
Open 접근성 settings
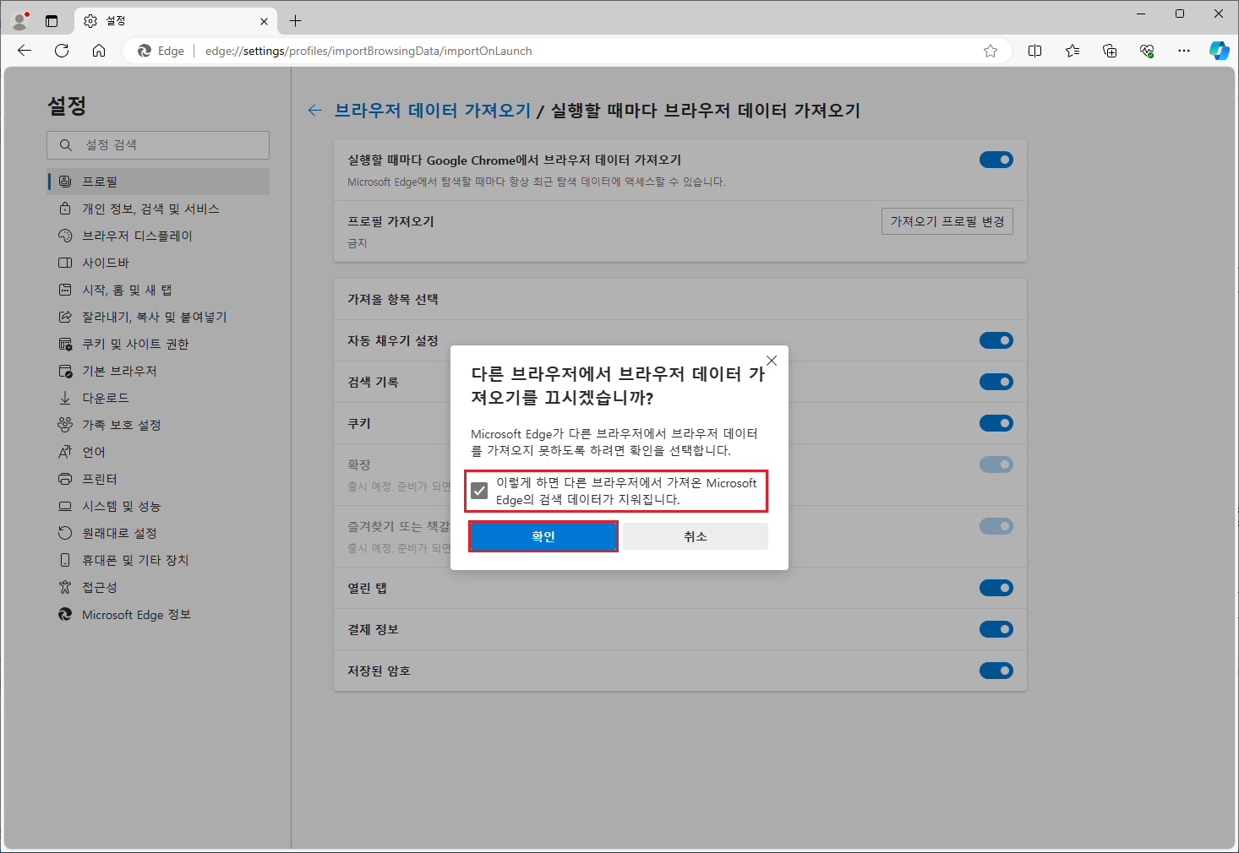pyautogui.click(x=159, y=587)
